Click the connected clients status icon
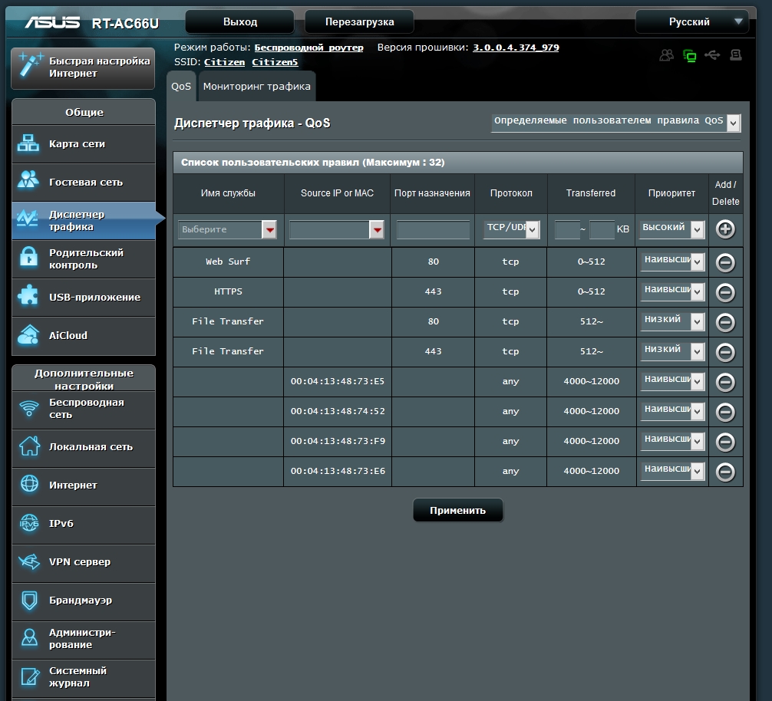 666,55
